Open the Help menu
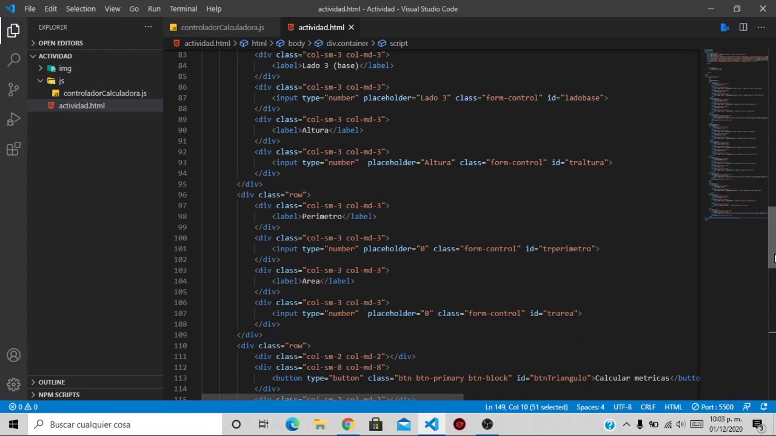776x436 pixels. point(213,9)
